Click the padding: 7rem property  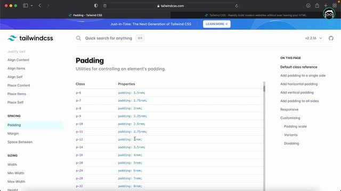[x=130, y=178]
